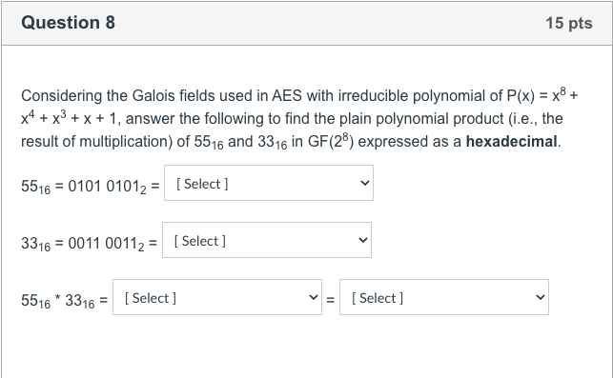Click the Question 8 heading
Viewport: 613px width, 378px height.
point(68,22)
